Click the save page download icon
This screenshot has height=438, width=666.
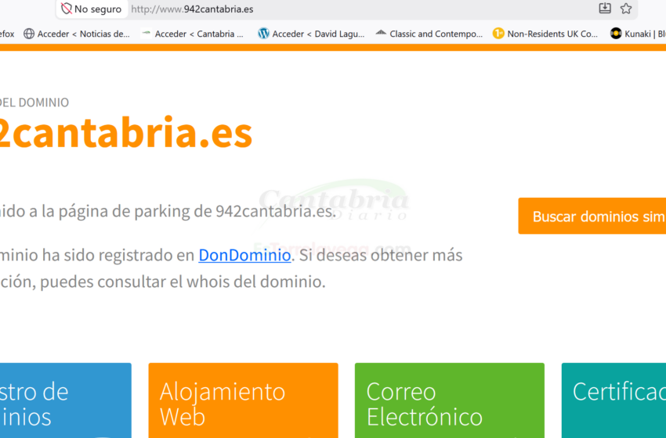tap(605, 8)
